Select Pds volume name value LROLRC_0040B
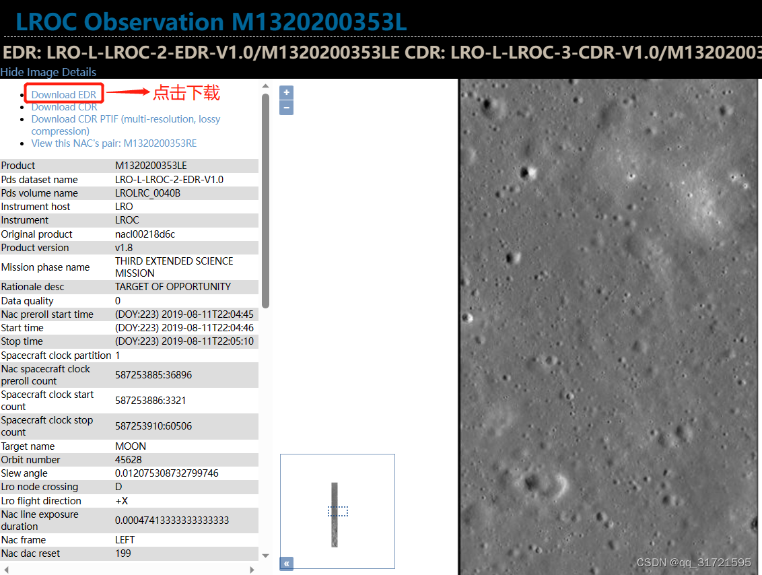This screenshot has width=762, height=575. pyautogui.click(x=147, y=193)
